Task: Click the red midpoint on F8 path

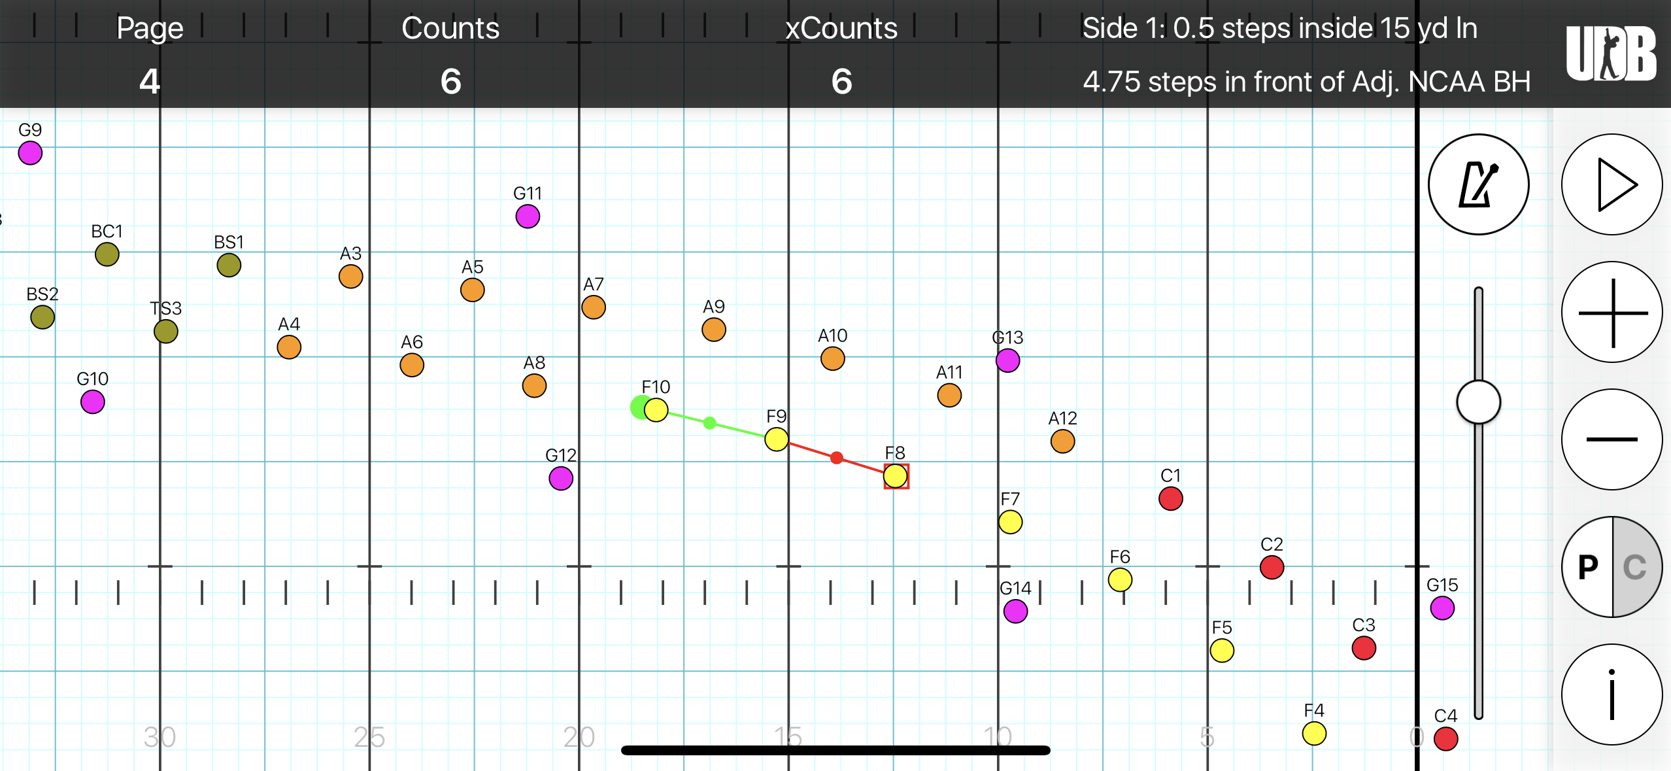Action: point(837,458)
